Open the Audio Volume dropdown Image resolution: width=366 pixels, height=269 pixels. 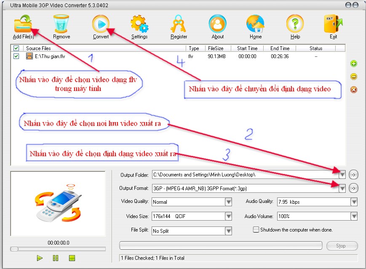click(354, 216)
